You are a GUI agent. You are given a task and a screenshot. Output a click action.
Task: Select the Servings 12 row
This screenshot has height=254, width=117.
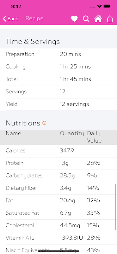point(61,92)
